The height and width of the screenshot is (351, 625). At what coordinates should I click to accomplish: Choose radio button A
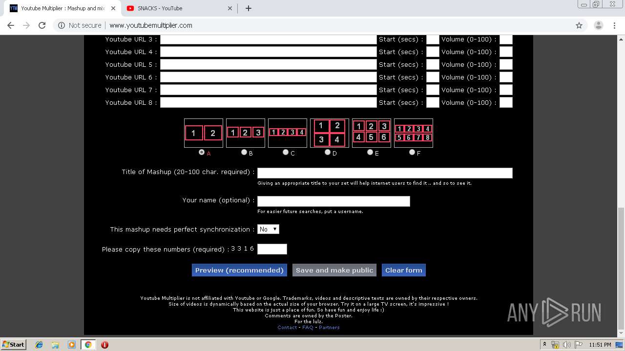(202, 152)
